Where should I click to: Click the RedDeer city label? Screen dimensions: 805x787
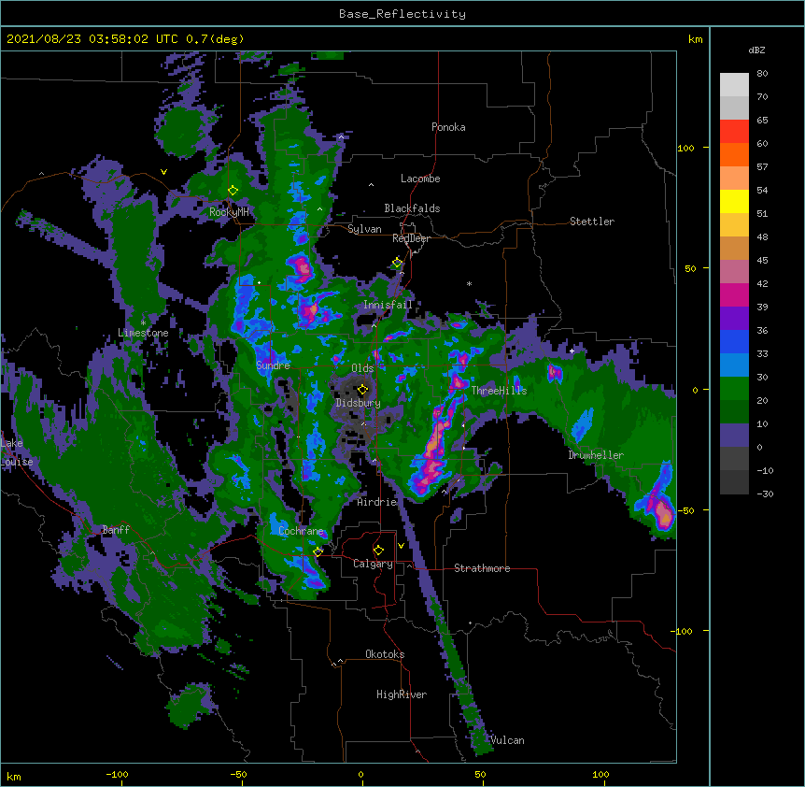(411, 238)
